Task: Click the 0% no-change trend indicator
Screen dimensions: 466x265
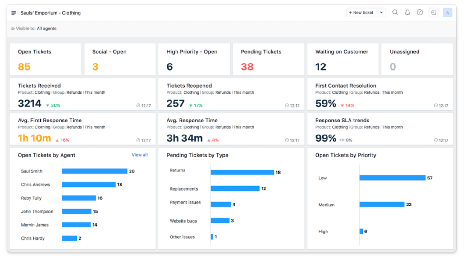Action: tap(346, 140)
